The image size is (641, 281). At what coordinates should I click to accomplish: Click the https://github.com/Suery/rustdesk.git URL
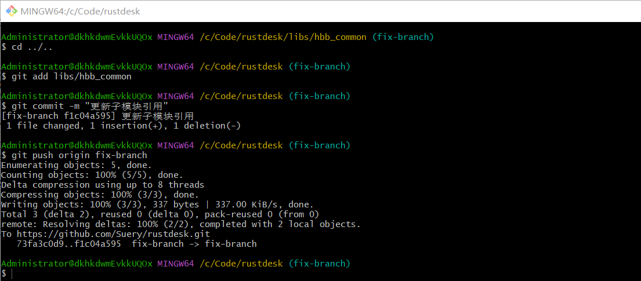[x=113, y=234]
